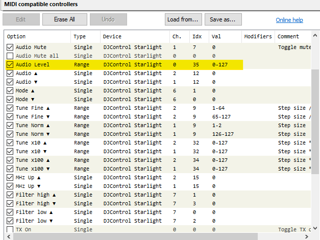Enable the TX On checkbox
320x240 pixels.
(10, 230)
